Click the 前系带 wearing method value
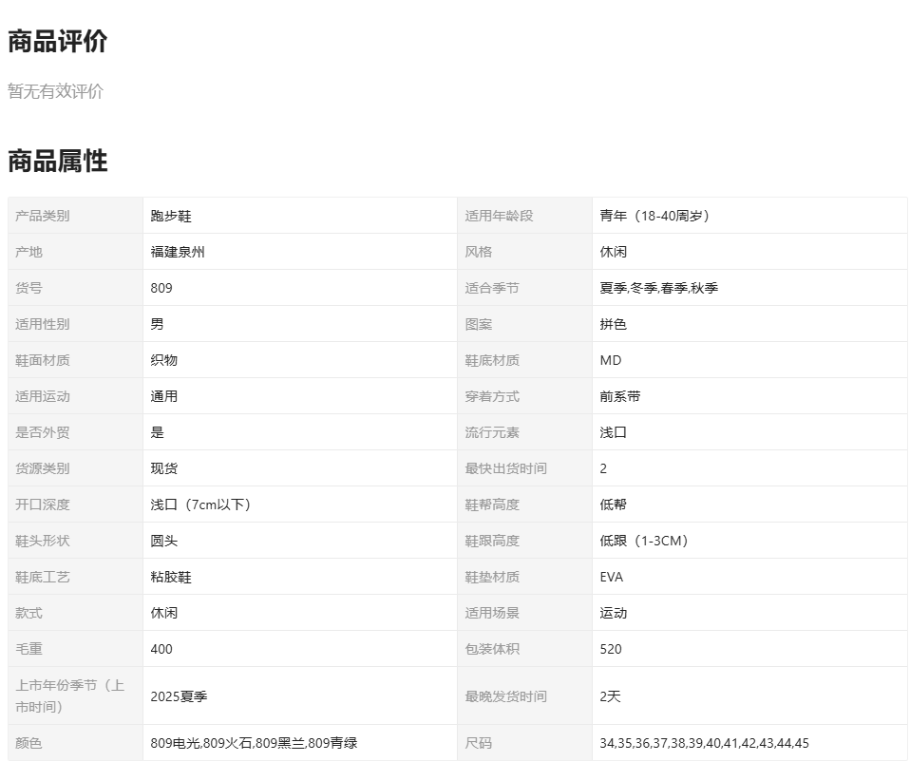Image resolution: width=910 pixels, height=762 pixels. tap(620, 396)
